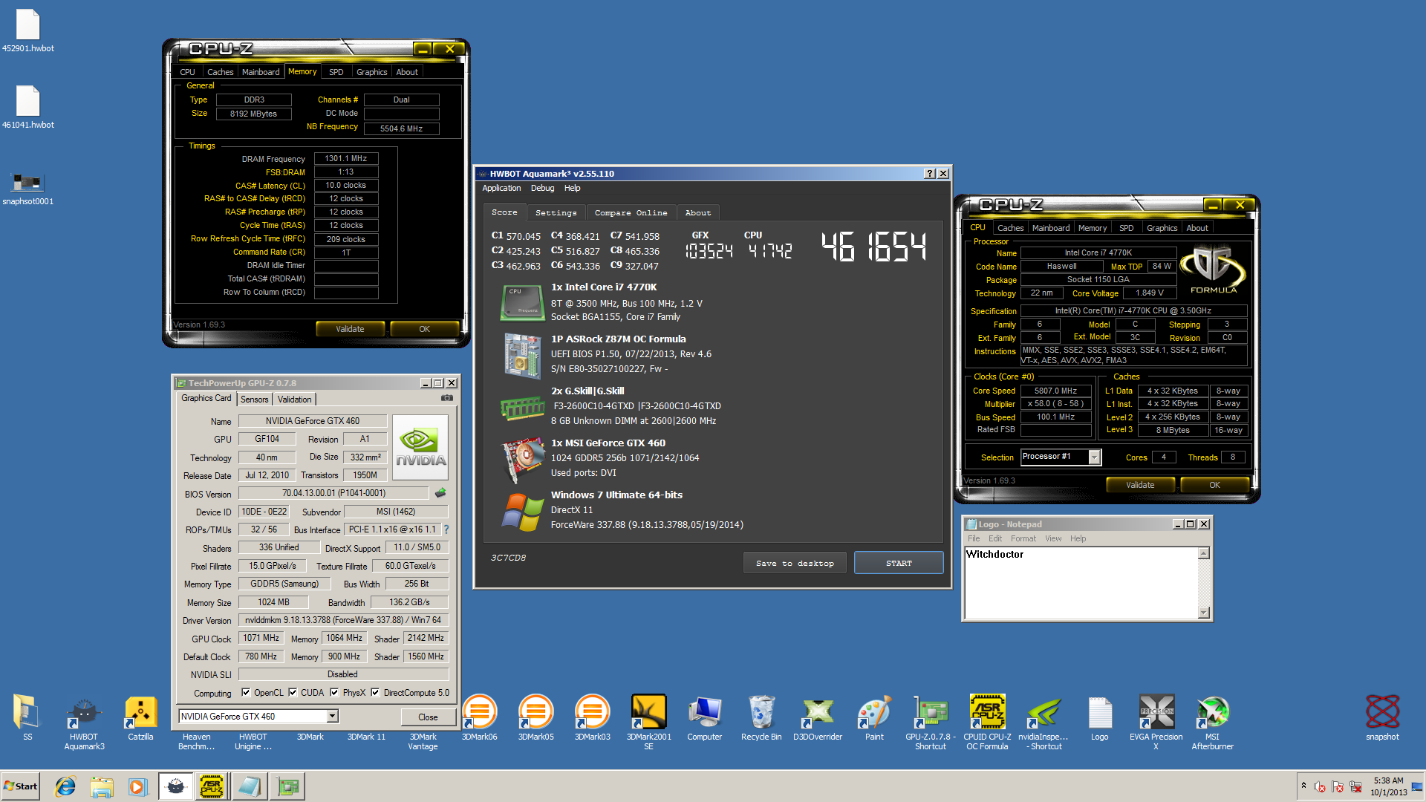The height and width of the screenshot is (802, 1426).
Task: Click the bus interface question mark
Action: 446,529
